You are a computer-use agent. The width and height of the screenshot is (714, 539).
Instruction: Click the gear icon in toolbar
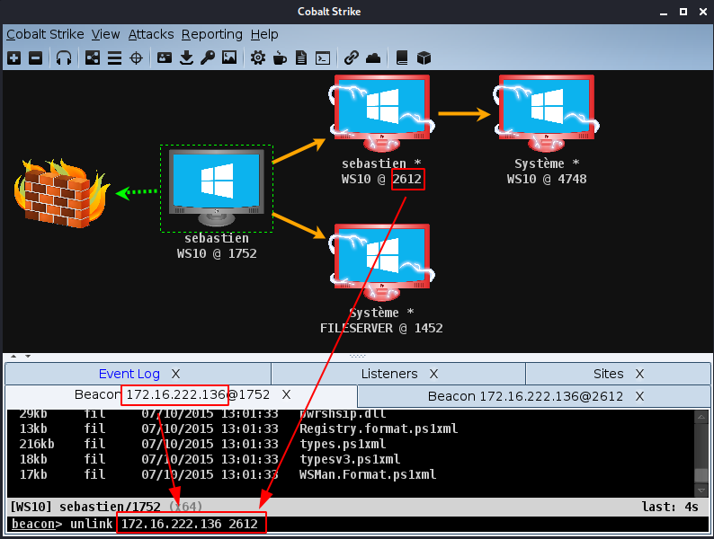coord(258,57)
